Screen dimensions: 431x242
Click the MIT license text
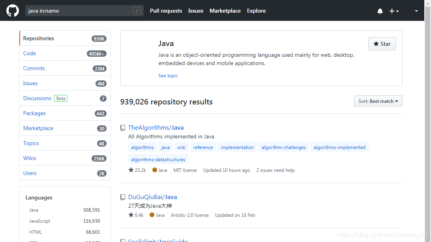pos(185,170)
